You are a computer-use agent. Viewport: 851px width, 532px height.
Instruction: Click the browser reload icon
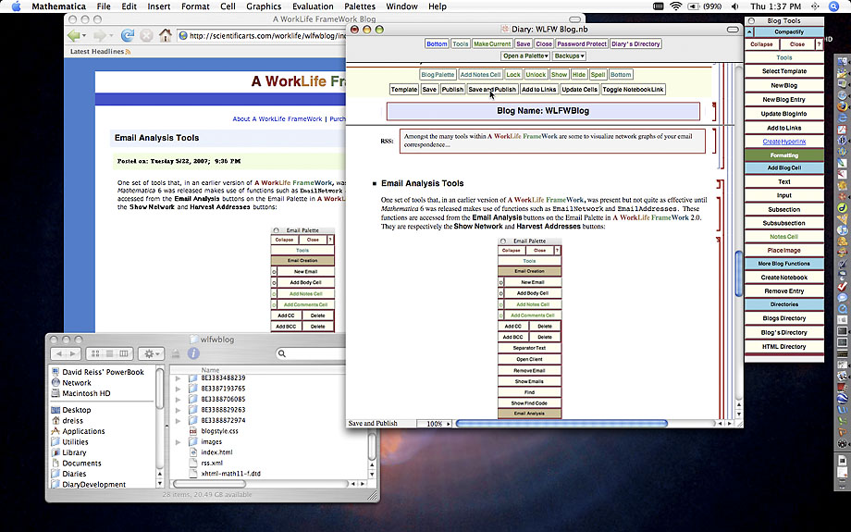pos(127,35)
